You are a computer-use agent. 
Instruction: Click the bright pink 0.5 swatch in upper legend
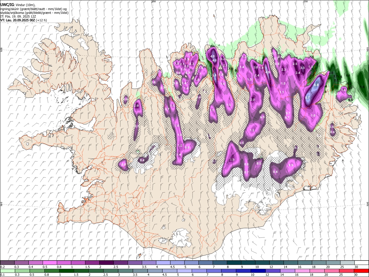50,263
